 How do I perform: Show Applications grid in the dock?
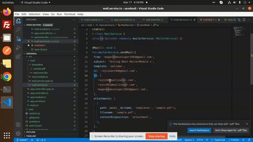coord(7,136)
